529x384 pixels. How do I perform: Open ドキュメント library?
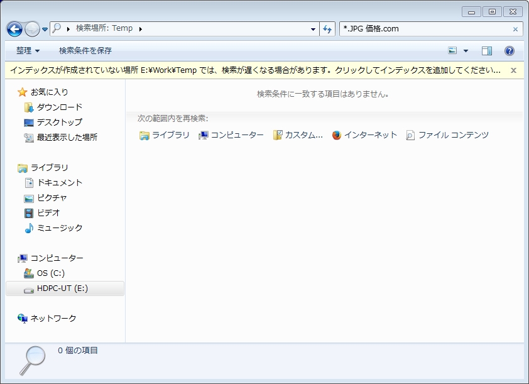tap(60, 182)
